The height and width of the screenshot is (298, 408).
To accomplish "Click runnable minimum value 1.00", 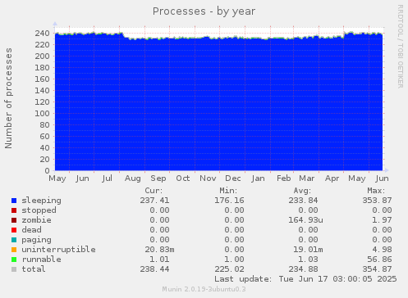I will pos(234,260).
